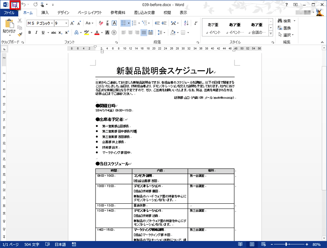
Task: Toggle Justify alignment button
Action: pos(144,33)
